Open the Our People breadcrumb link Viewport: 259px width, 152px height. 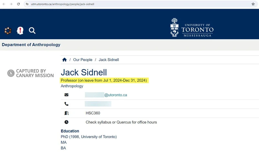pyautogui.click(x=83, y=60)
